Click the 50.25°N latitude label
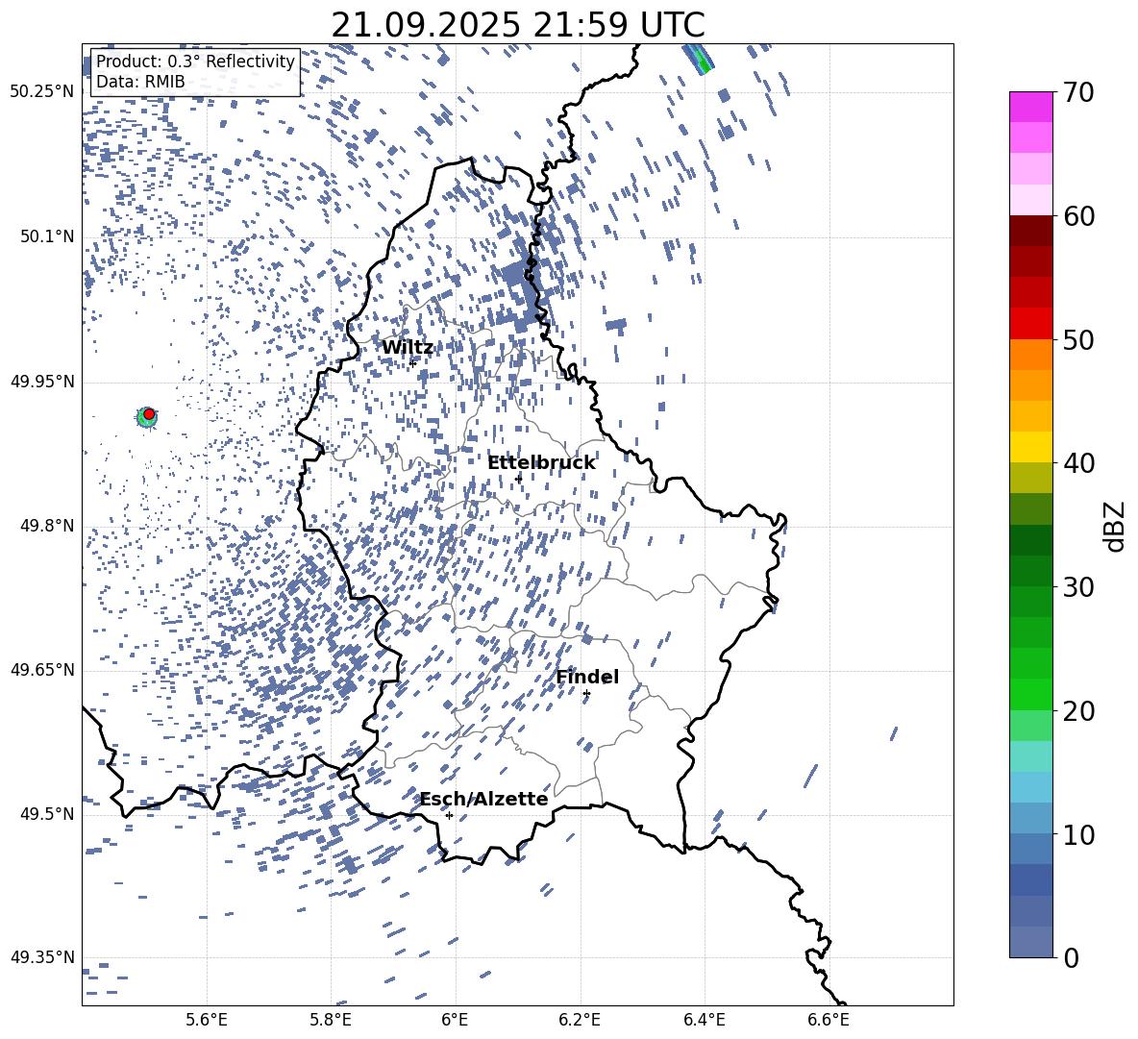 coord(42,92)
